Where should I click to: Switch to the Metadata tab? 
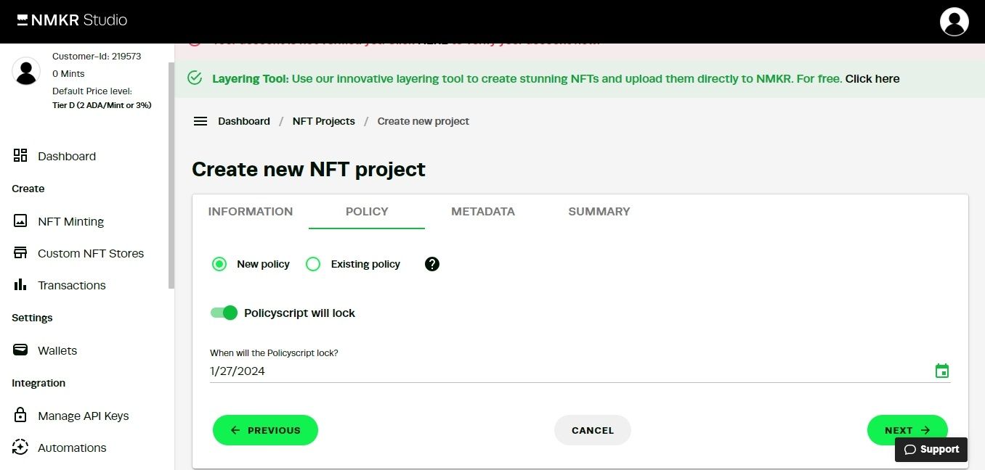coord(483,212)
